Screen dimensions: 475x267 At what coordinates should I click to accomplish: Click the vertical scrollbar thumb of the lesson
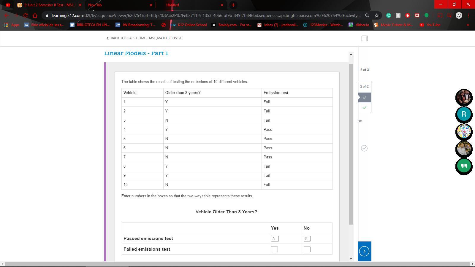[351, 144]
